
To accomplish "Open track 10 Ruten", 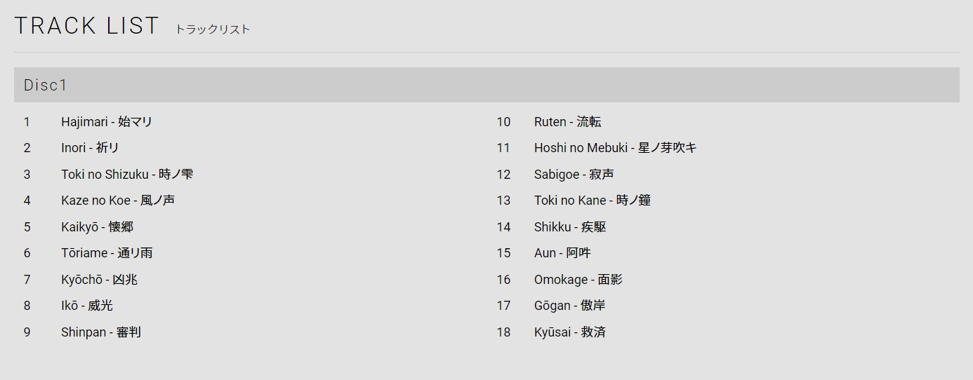I will click(567, 122).
